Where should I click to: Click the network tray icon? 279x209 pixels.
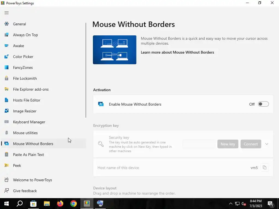pos(237,204)
